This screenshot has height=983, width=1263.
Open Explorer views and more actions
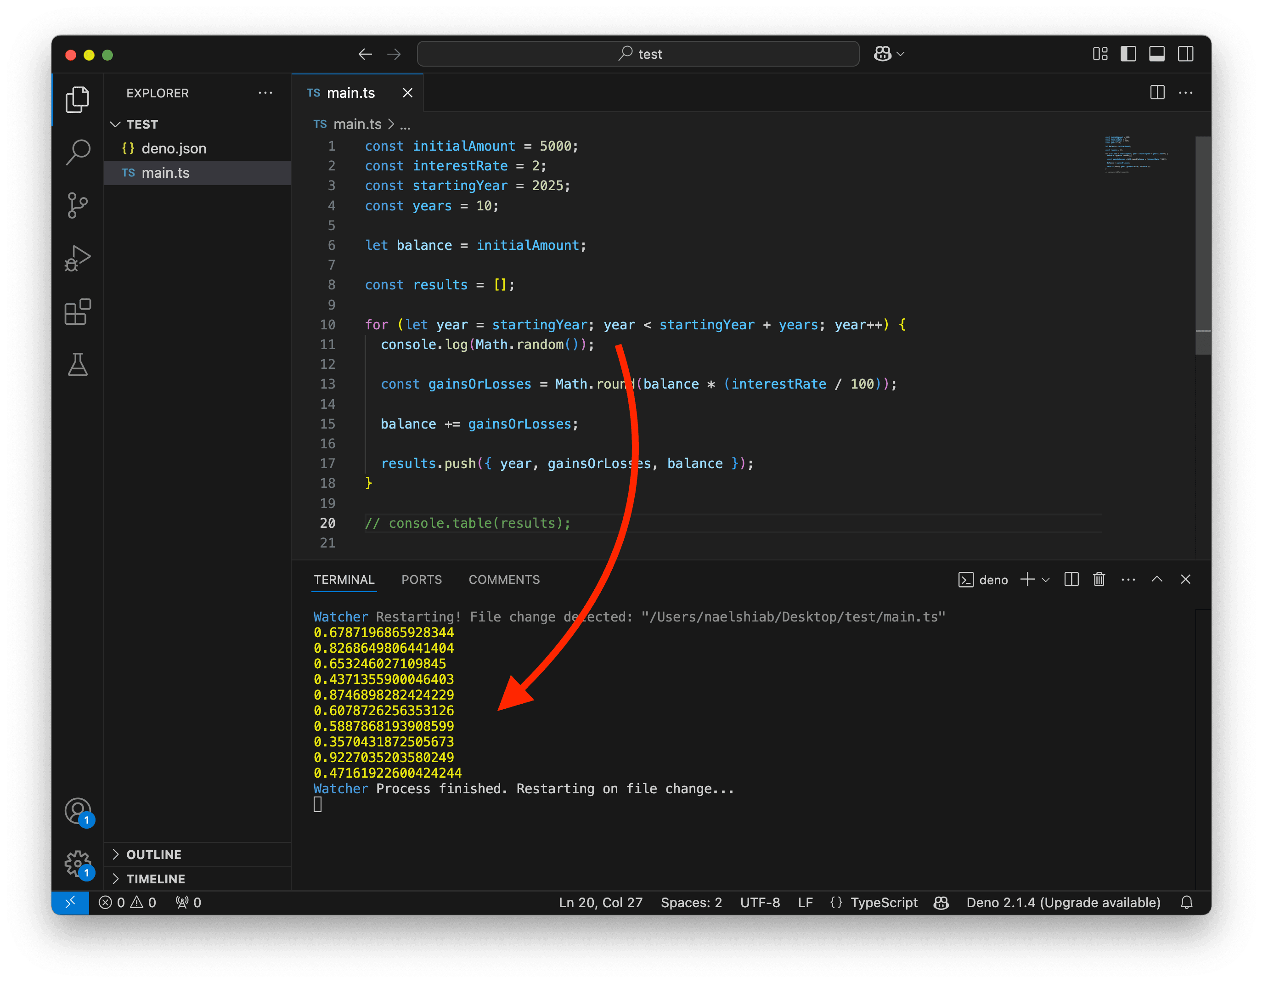click(x=265, y=93)
